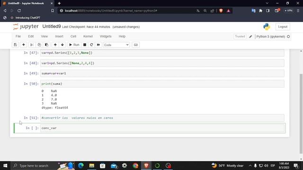Click the Jupyter logo

(x=26, y=26)
